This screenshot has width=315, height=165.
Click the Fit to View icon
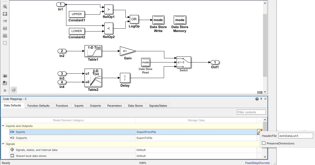[x=5, y=14]
